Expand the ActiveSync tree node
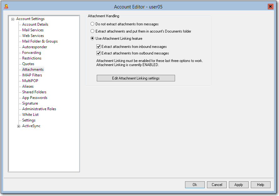Image resolution: width=279 pixels, height=196 pixels. (x=19, y=126)
